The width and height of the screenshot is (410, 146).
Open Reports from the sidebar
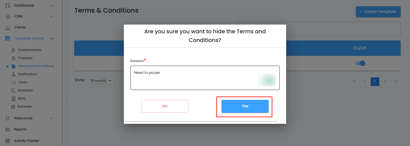click(x=20, y=130)
